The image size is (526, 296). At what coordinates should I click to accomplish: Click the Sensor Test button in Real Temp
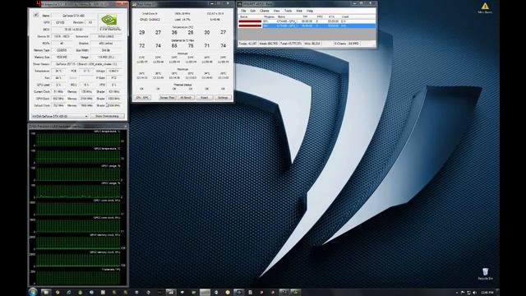click(167, 97)
